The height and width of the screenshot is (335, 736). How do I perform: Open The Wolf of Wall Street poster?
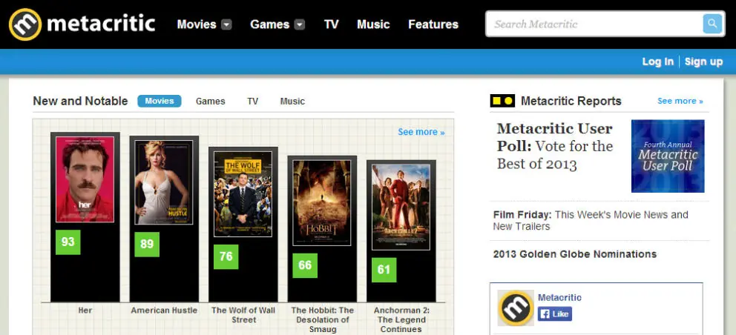(x=243, y=193)
